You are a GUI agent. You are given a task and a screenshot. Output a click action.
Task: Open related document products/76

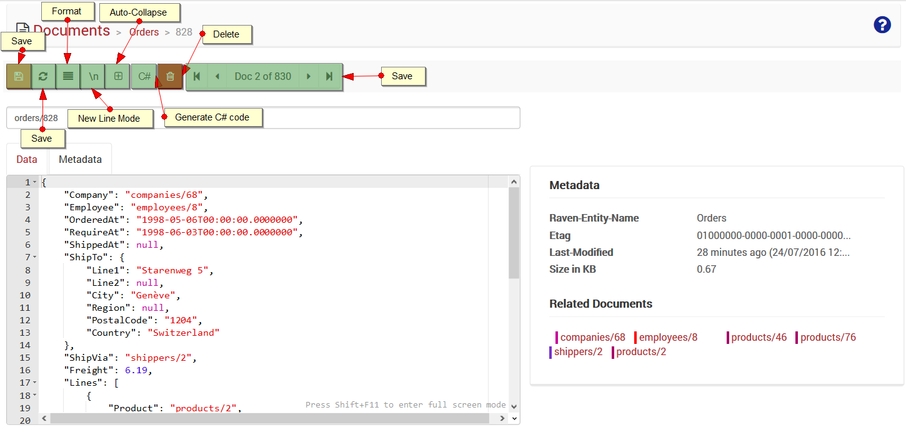pyautogui.click(x=828, y=337)
